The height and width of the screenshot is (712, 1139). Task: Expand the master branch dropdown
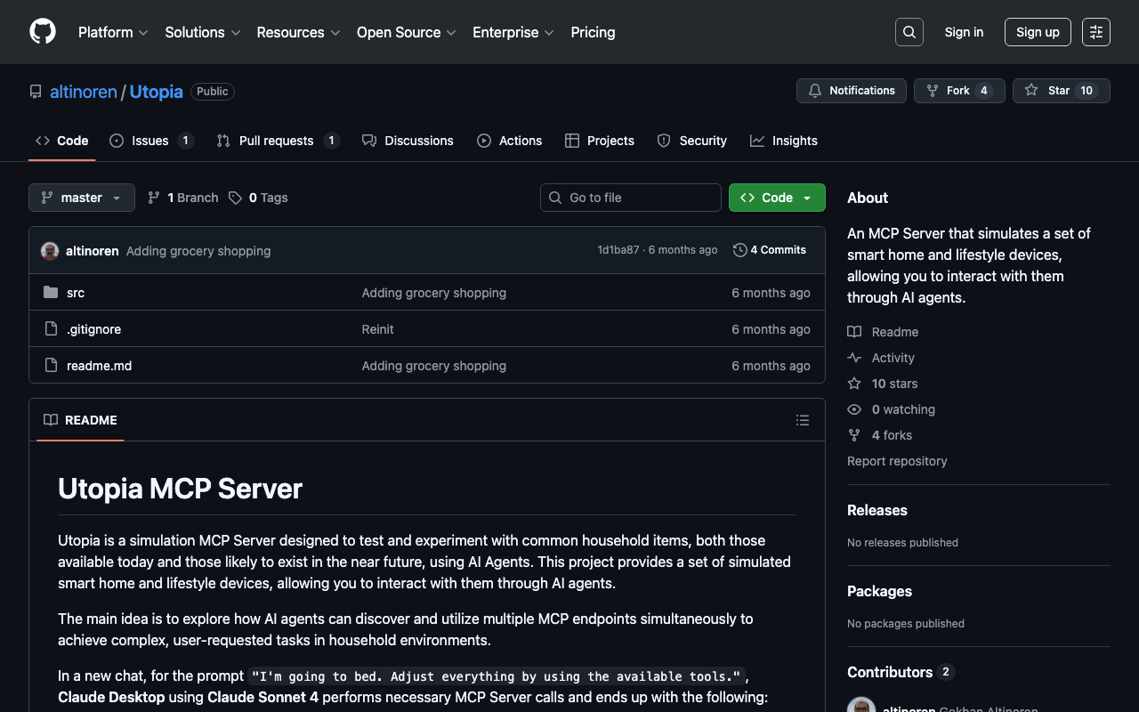point(82,198)
